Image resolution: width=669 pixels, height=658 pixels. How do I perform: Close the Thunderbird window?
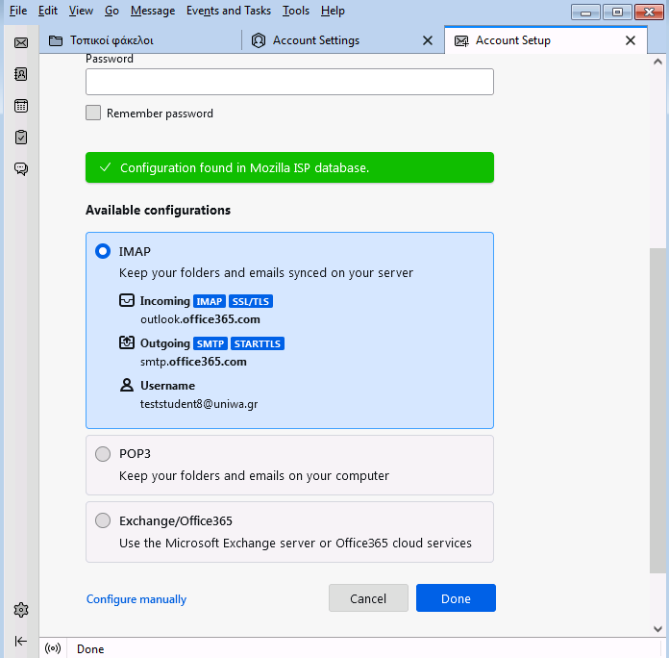(649, 12)
